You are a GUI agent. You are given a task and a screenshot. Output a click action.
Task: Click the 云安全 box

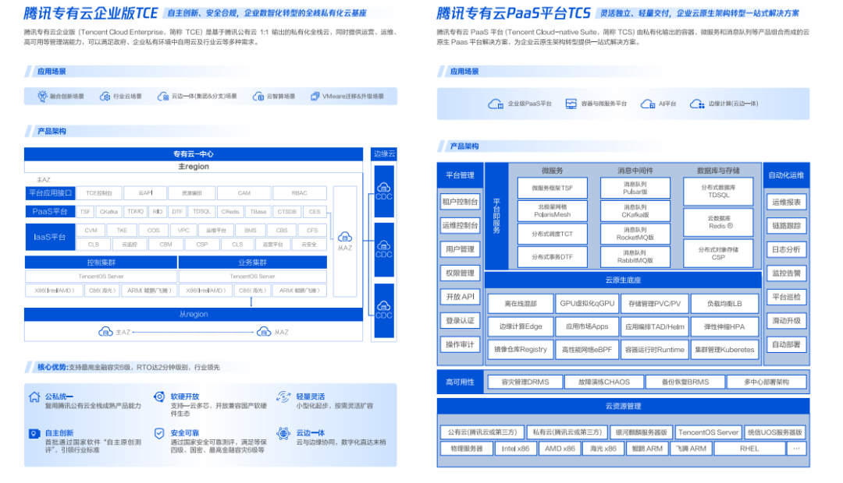click(x=309, y=244)
